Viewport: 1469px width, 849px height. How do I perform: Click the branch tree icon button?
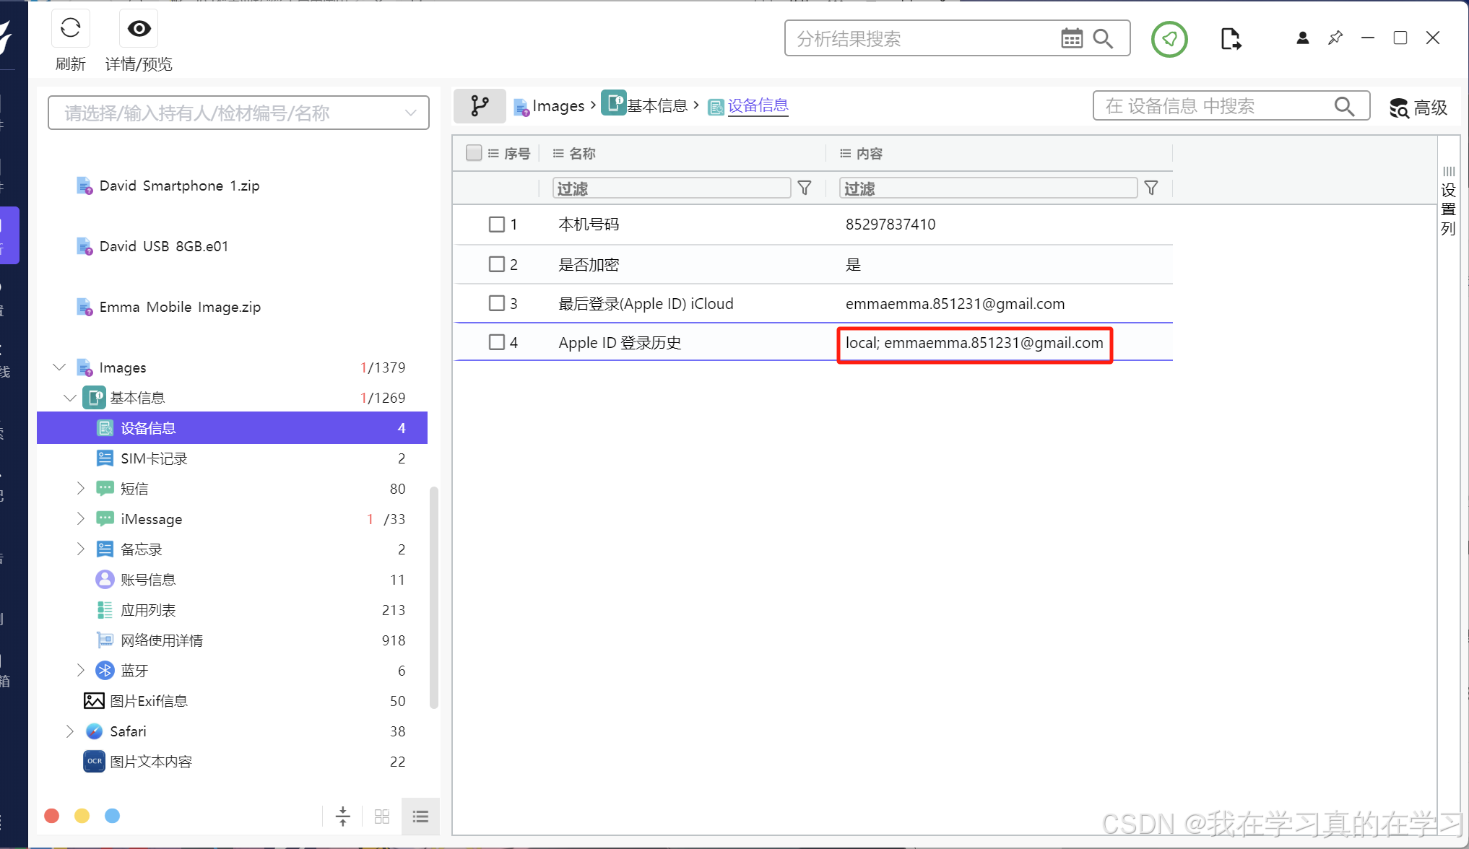click(480, 106)
